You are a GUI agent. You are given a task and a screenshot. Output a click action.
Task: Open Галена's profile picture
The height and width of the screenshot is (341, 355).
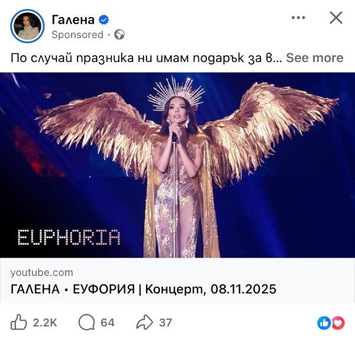coord(27,26)
